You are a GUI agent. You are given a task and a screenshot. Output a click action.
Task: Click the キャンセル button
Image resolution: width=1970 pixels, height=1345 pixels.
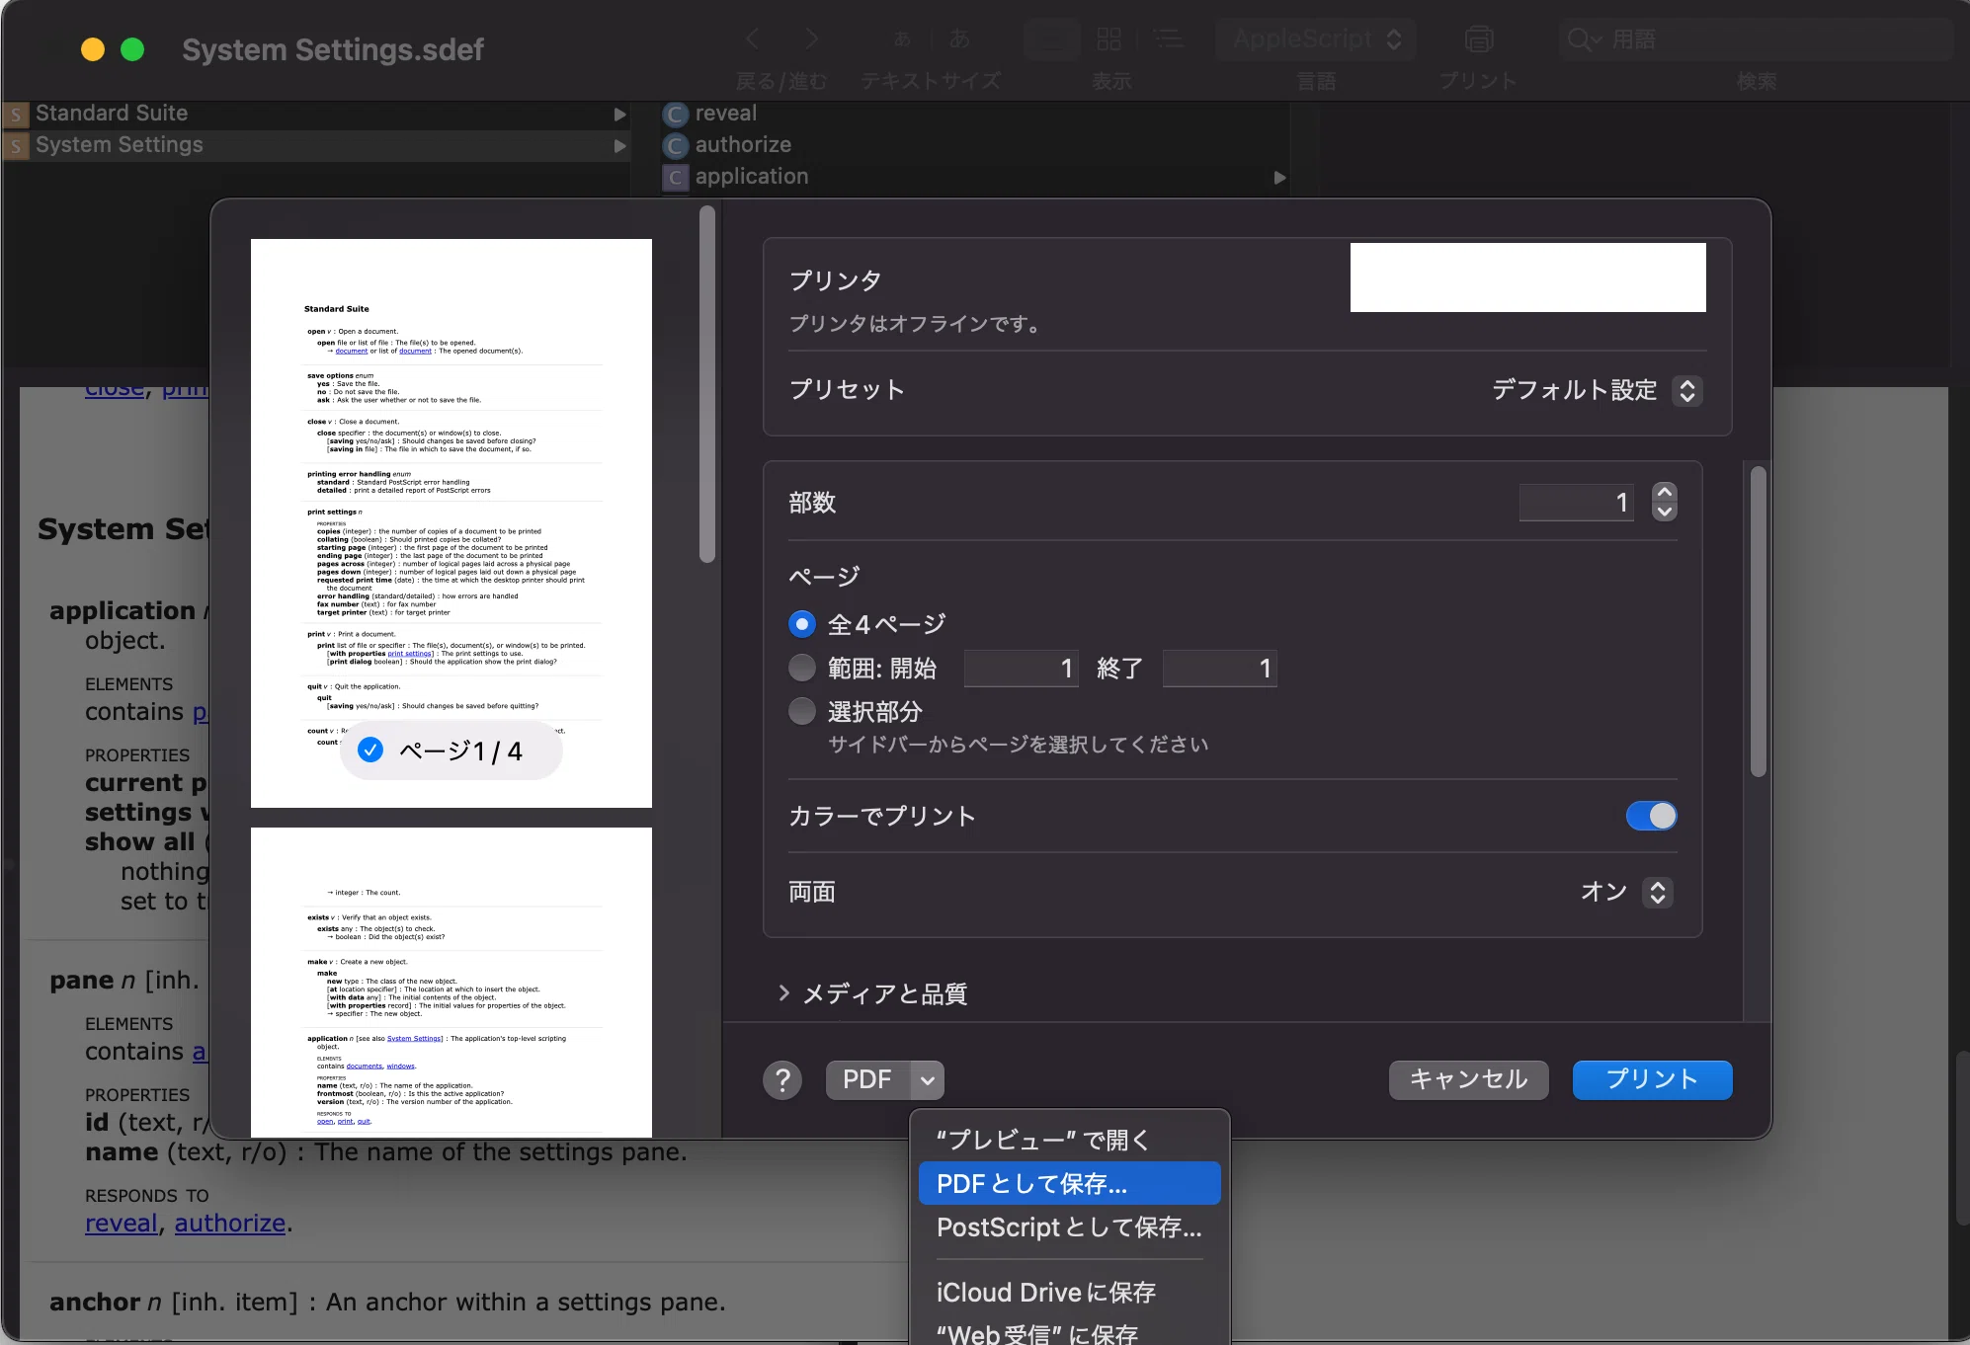(x=1468, y=1079)
